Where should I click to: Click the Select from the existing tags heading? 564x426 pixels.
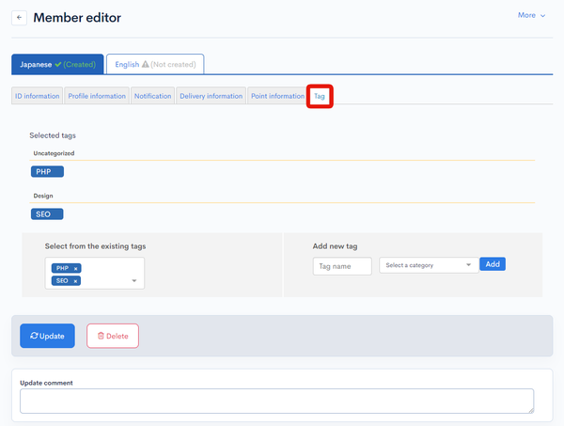(95, 246)
